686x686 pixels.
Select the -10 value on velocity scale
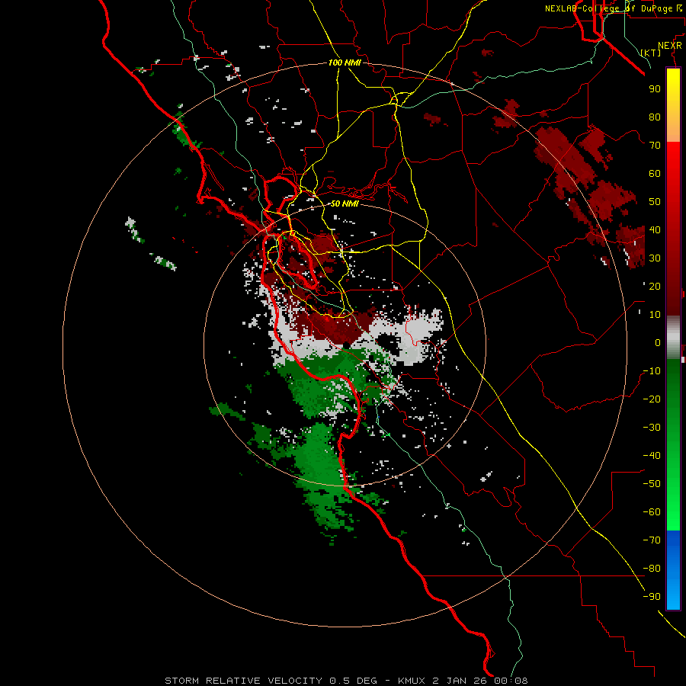tap(652, 371)
